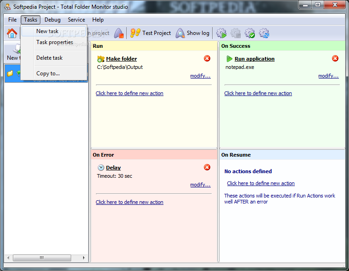Choose Task properties from Tasks menu
The width and height of the screenshot is (349, 271).
[54, 42]
